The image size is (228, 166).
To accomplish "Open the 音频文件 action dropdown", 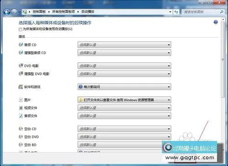I will click(x=124, y=116).
